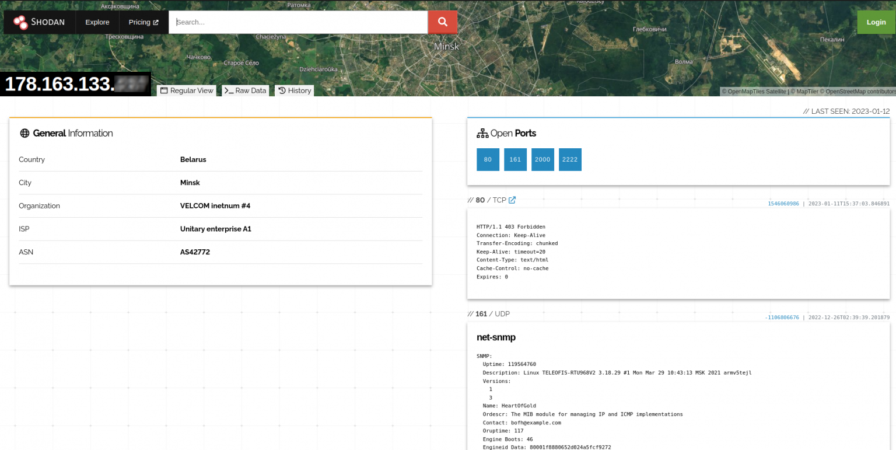The width and height of the screenshot is (896, 450).
Task: Open banner hash link -1106806676
Action: 782,318
